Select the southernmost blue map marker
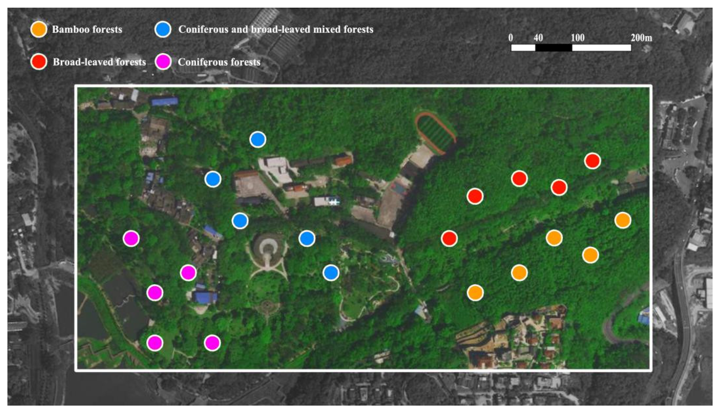 point(331,273)
